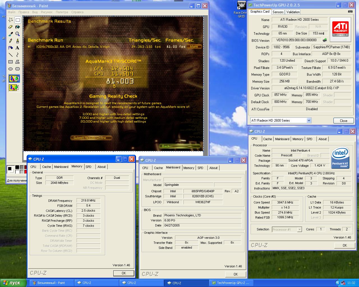
Task: Click OK in the CPU-Z Memory window
Action: [124, 273]
